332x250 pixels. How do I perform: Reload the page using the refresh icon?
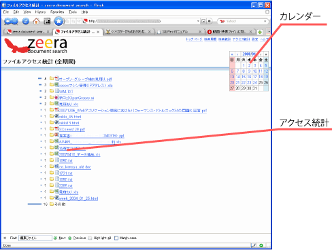[26, 21]
